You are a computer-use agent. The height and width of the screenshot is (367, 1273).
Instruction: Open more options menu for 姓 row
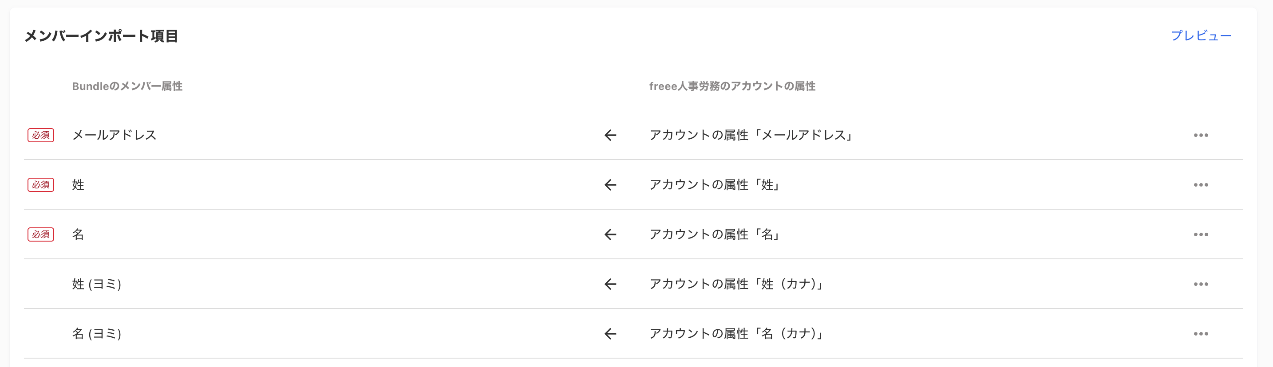click(x=1200, y=185)
